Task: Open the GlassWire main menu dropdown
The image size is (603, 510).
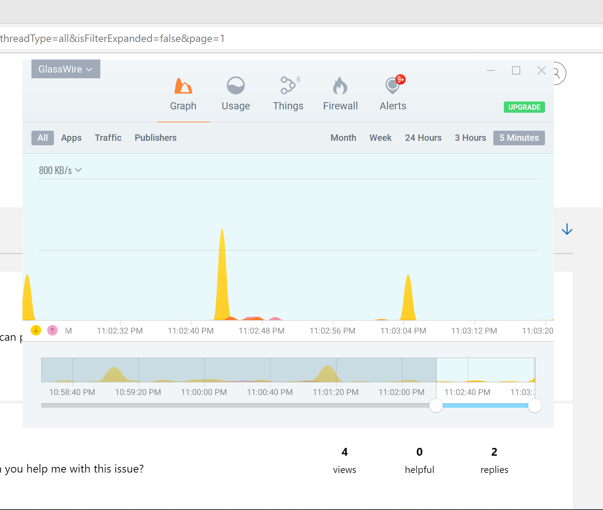Action: [66, 69]
